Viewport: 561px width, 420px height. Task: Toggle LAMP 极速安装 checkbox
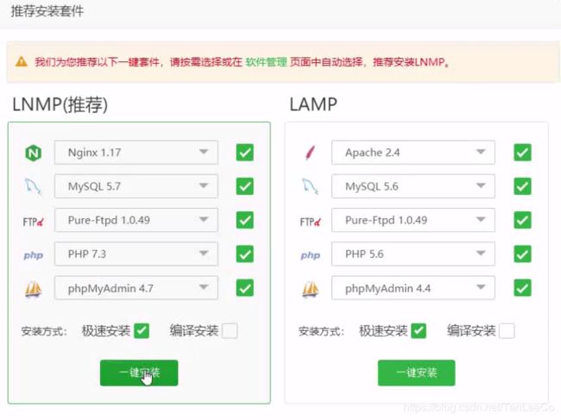pyautogui.click(x=419, y=330)
